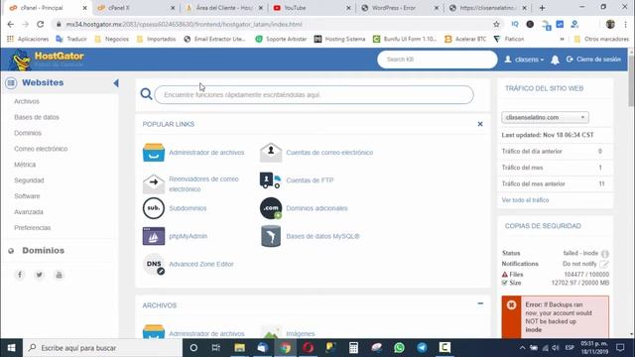The image size is (635, 357).
Task: Click the browser address bar URL
Action: tap(184, 24)
